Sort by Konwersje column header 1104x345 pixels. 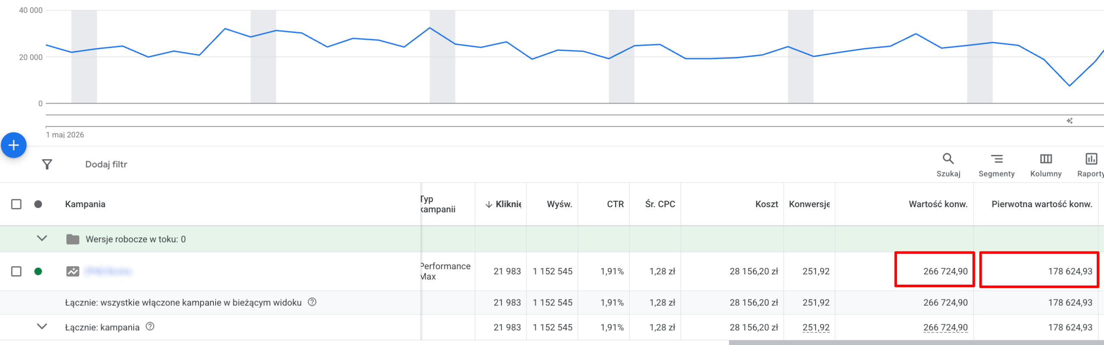(x=809, y=204)
